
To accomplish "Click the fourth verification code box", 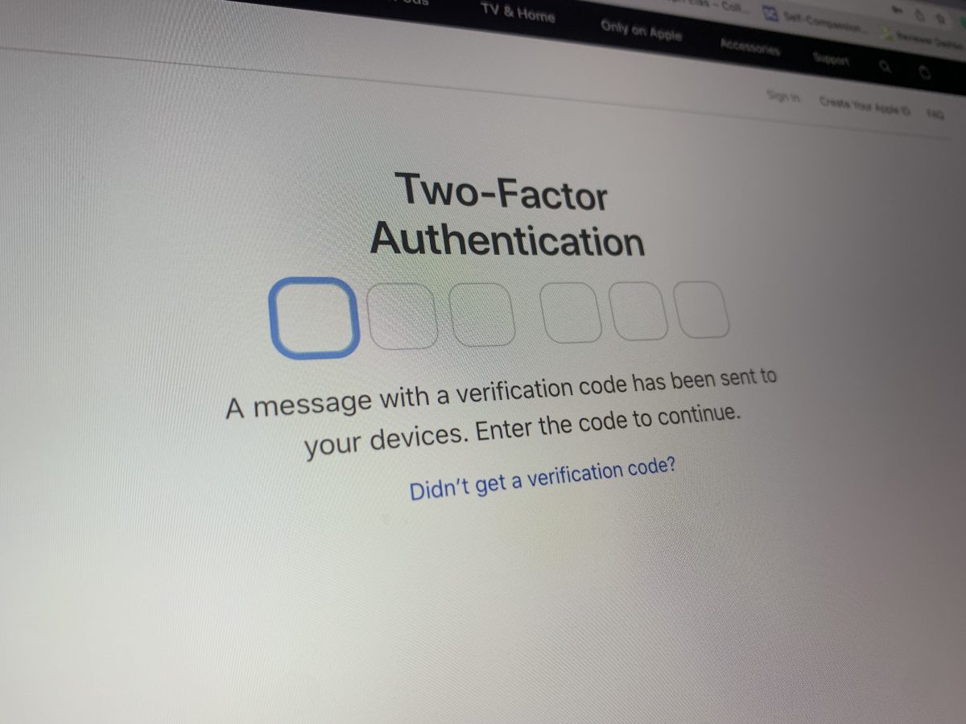I will click(x=572, y=312).
